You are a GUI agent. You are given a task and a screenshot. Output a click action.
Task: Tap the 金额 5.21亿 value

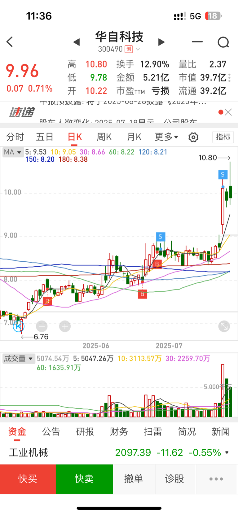point(156,77)
